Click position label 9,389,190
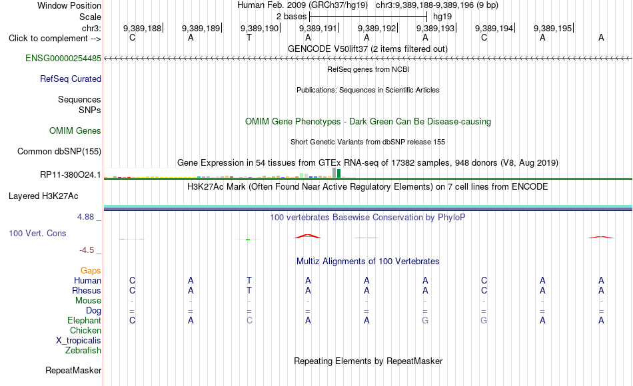 (260, 28)
